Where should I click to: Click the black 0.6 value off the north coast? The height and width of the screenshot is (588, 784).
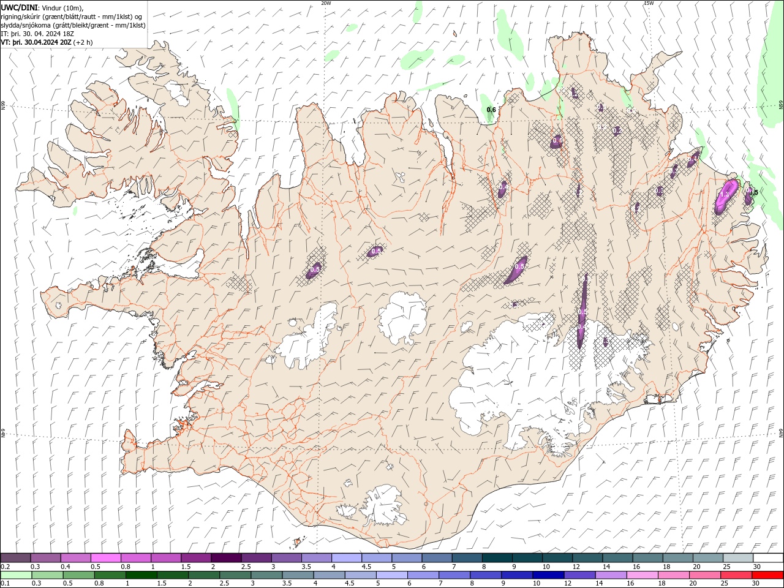click(x=491, y=110)
